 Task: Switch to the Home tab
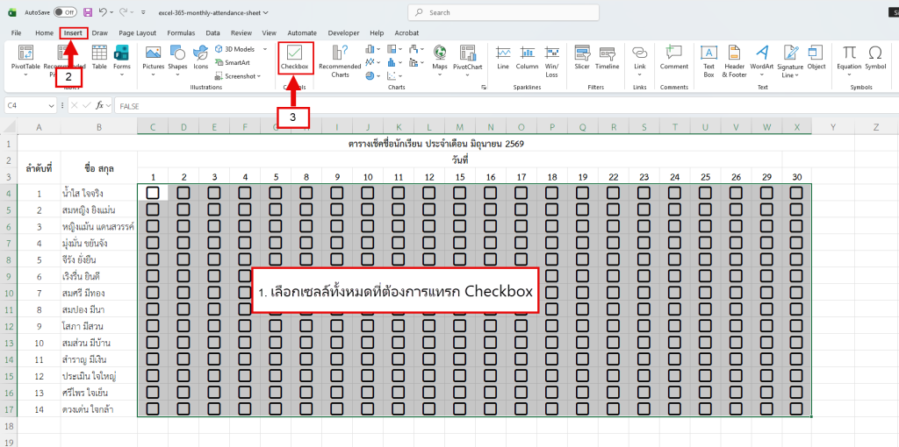point(44,33)
